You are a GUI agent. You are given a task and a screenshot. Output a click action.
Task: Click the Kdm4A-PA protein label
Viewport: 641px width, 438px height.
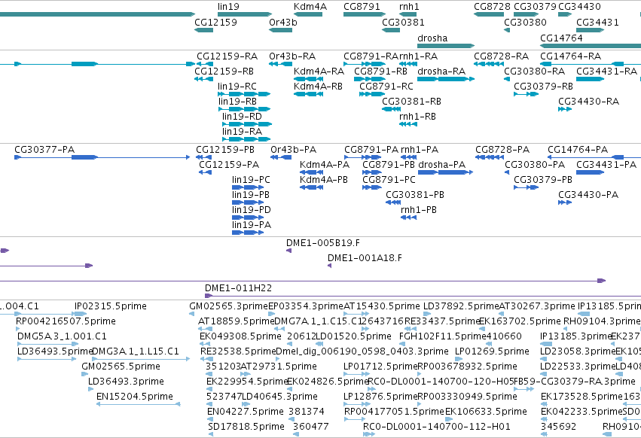325,165
